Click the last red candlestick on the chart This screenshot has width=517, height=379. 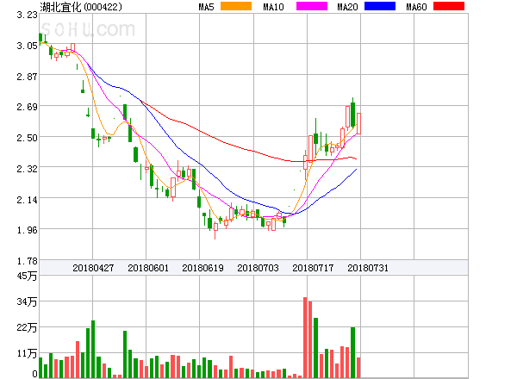pos(358,123)
